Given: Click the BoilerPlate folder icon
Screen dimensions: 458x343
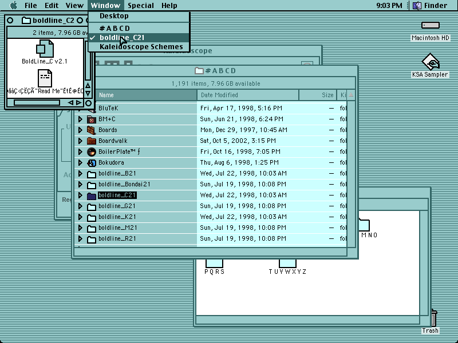Looking at the screenshot, I should coord(92,151).
